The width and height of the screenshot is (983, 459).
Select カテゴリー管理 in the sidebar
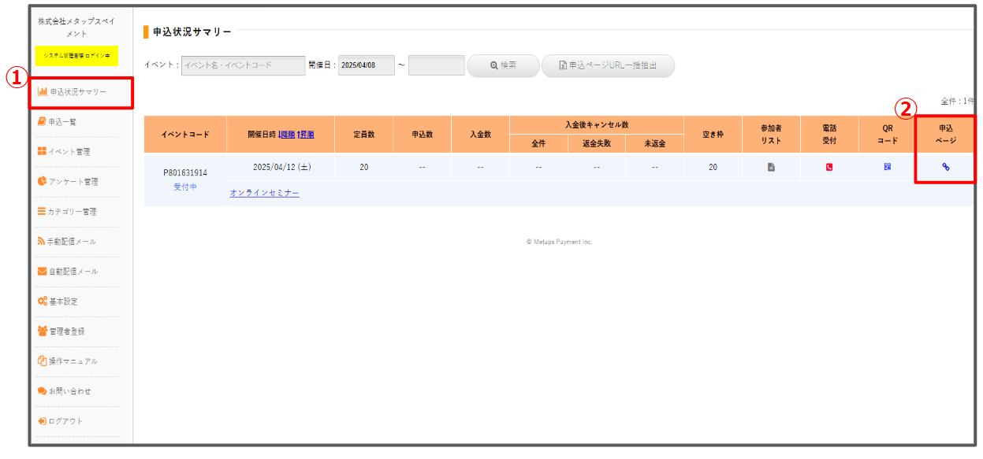(x=72, y=212)
